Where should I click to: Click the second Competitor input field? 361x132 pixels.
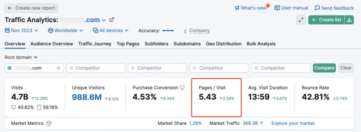(x=158, y=68)
